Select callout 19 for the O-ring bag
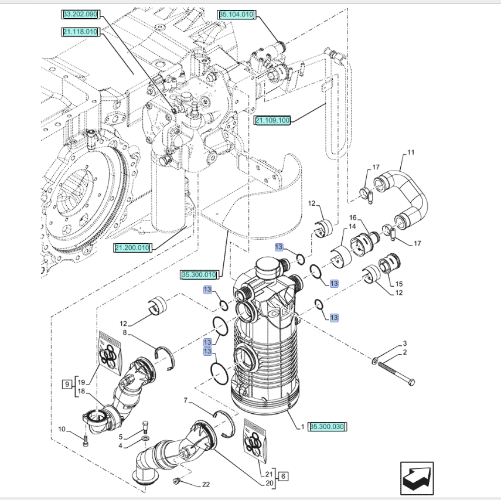501x500 pixels. 81,382
